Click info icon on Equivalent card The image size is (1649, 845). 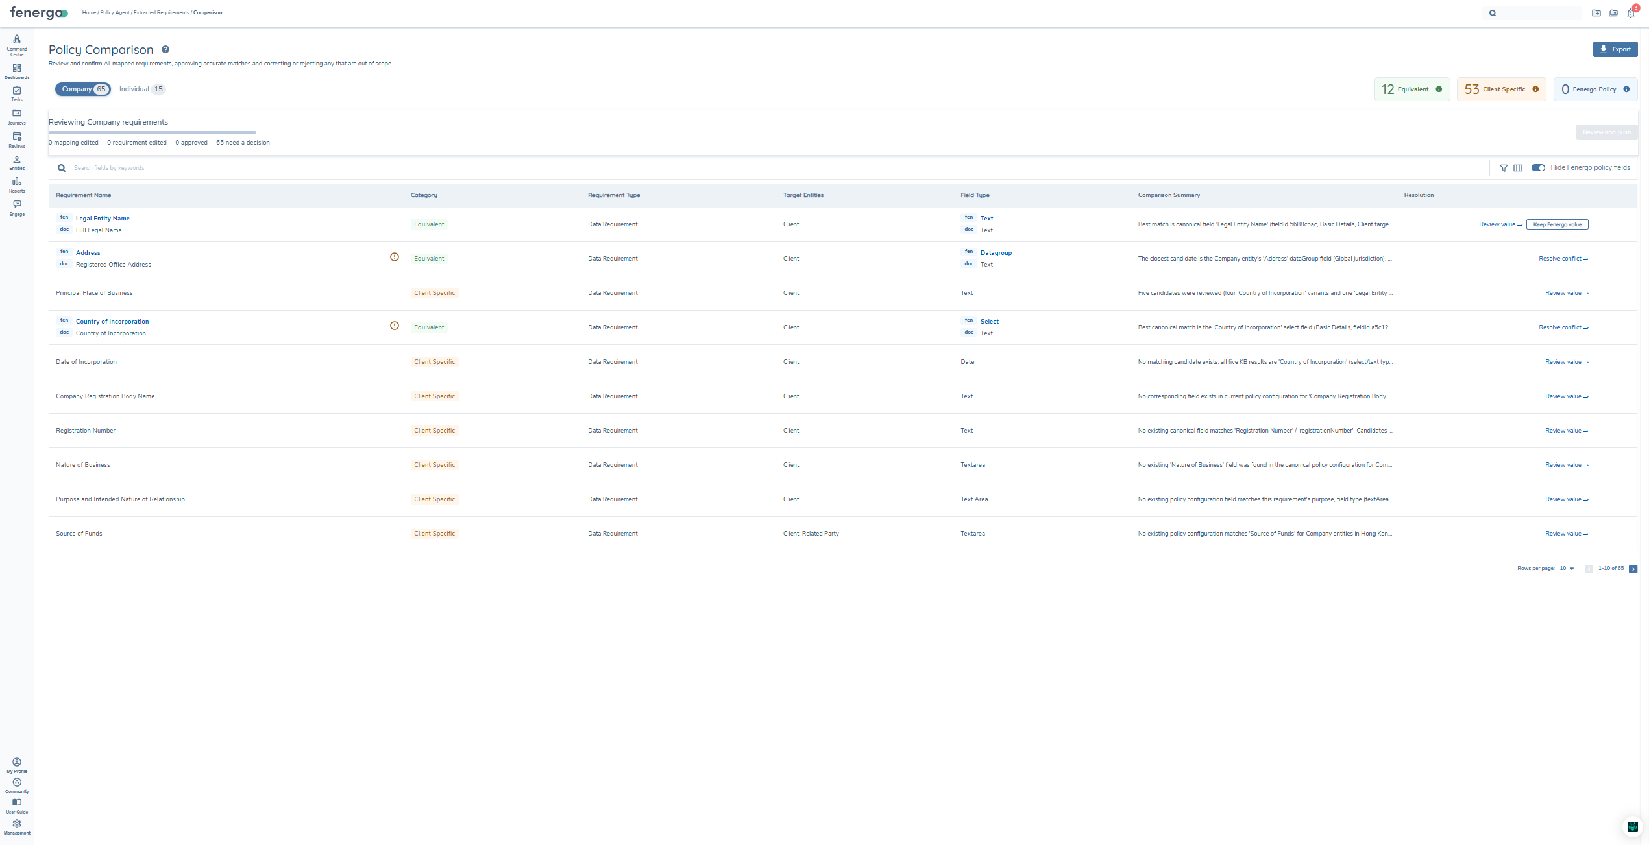click(x=1439, y=89)
